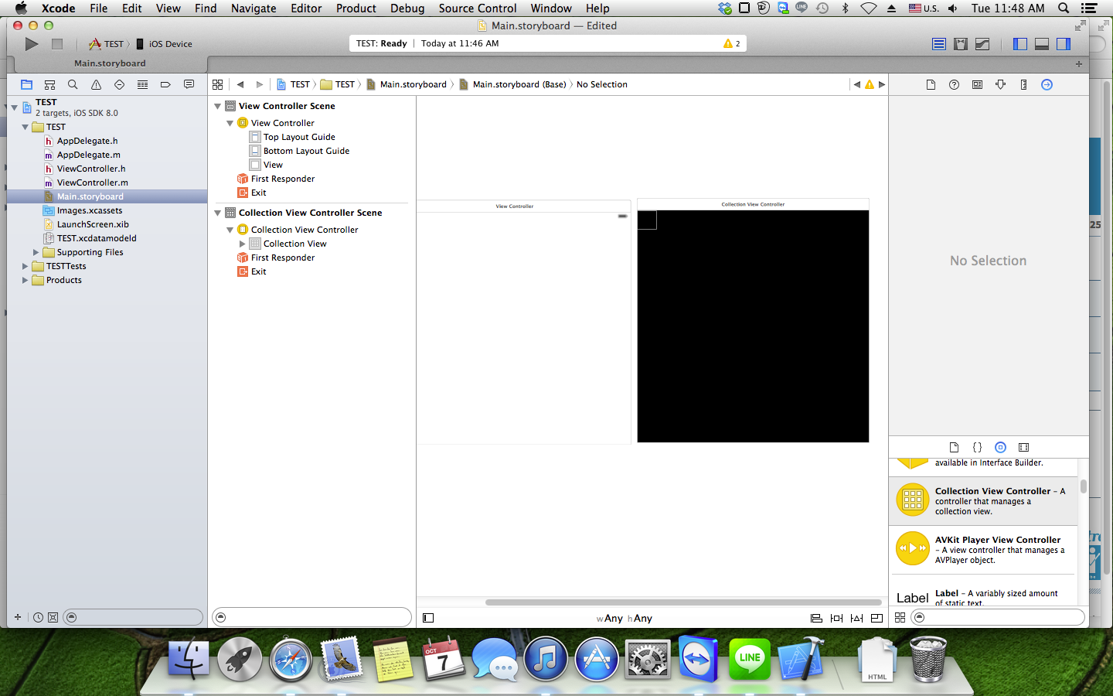Jump to the next issue arrow
This screenshot has width=1113, height=696.
(x=882, y=84)
